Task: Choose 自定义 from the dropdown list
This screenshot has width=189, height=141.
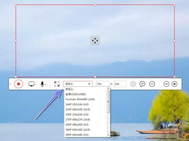Action: click(x=86, y=89)
